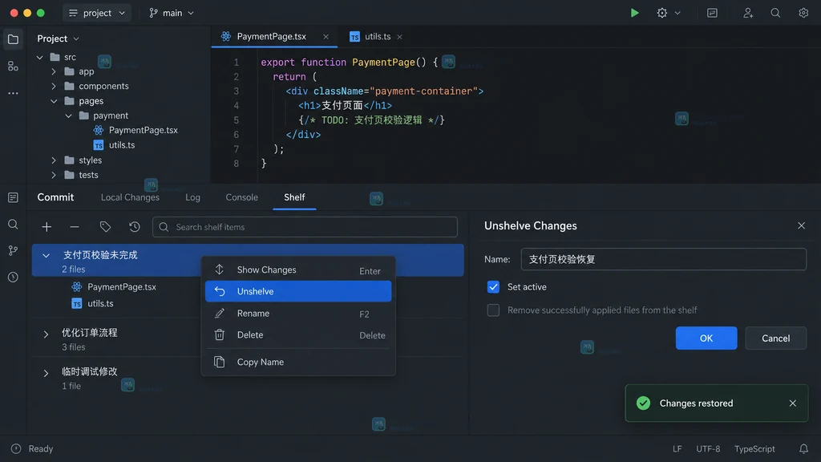Open PaymentPage.tsx in the project tree

pos(143,130)
